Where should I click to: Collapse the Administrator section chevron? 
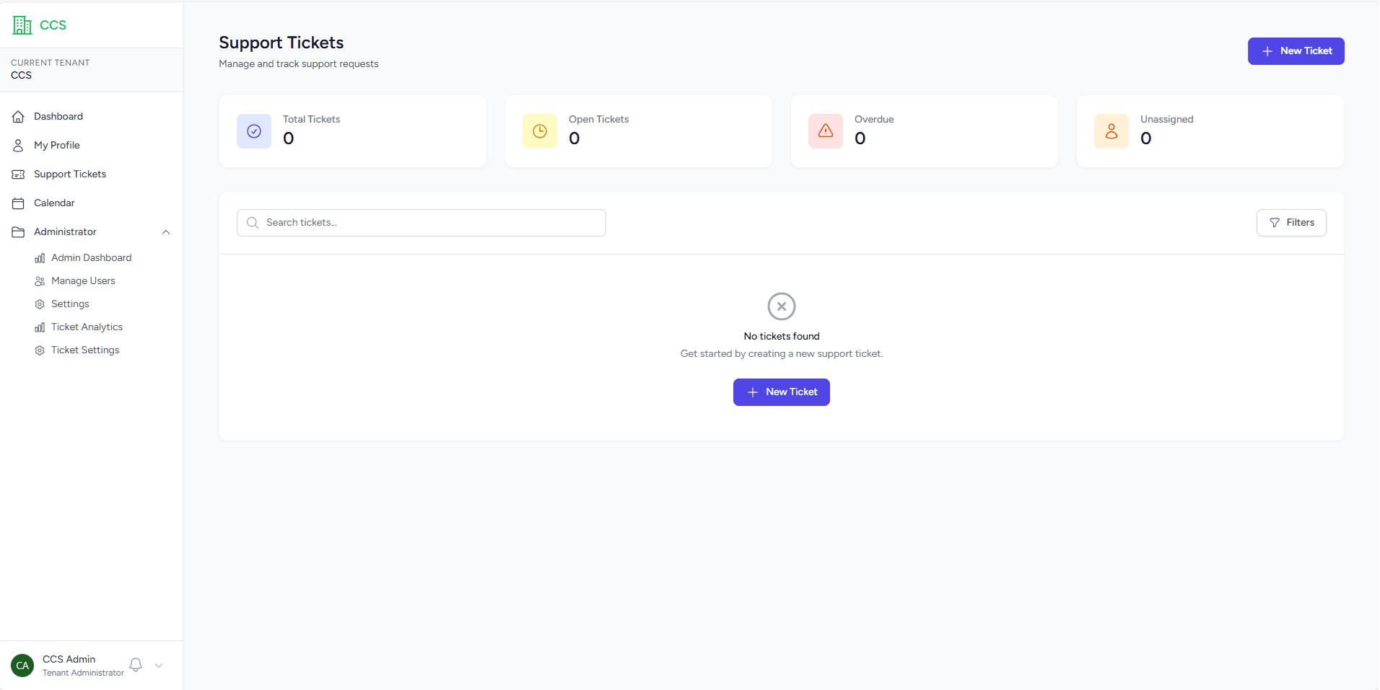(x=165, y=231)
